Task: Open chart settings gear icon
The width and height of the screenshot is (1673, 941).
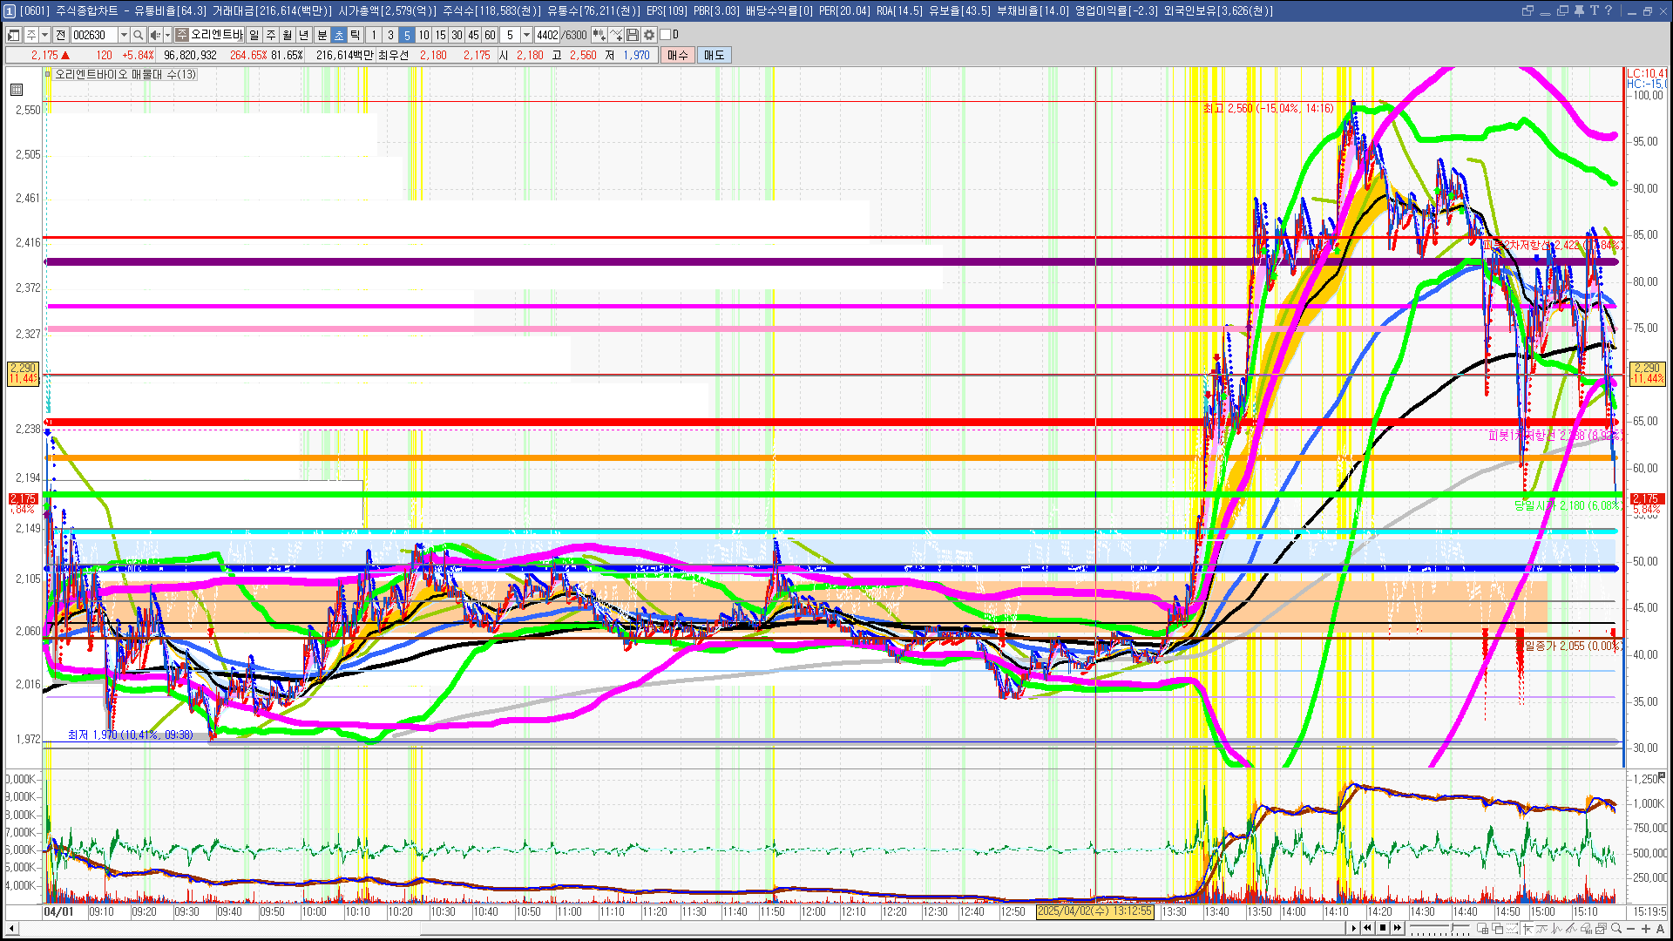Action: (649, 35)
